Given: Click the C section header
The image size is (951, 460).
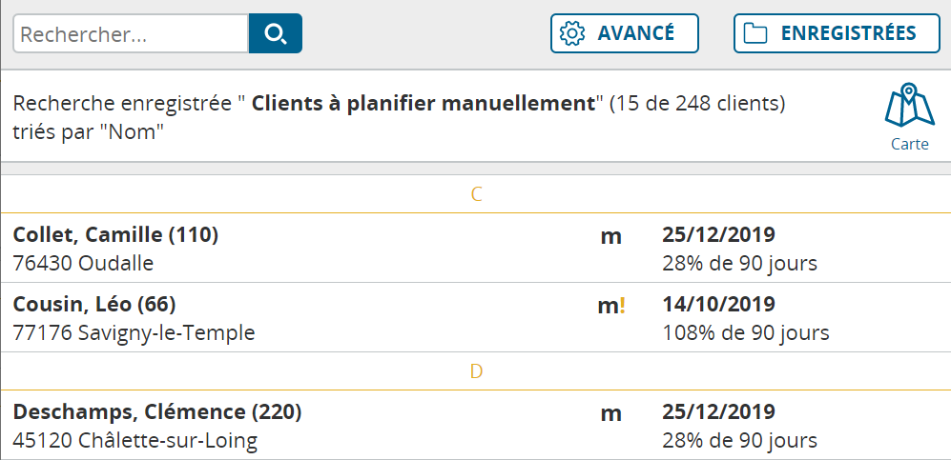Looking at the screenshot, I should [475, 194].
